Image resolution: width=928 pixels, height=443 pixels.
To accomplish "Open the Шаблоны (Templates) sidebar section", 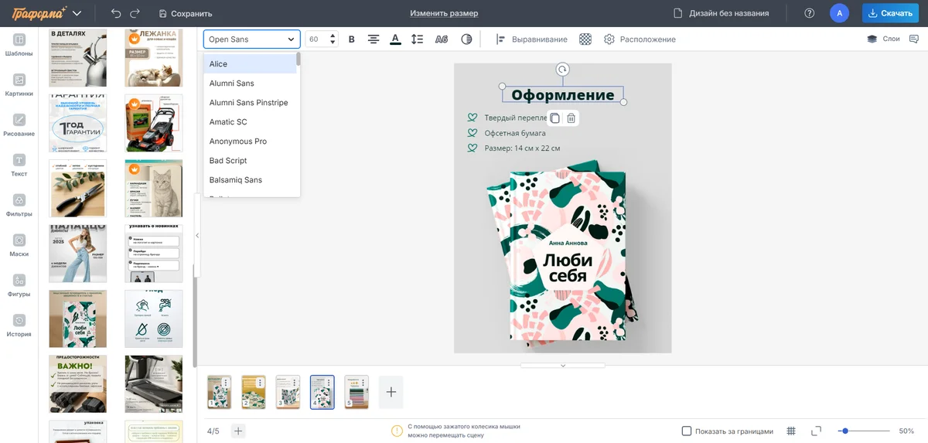I will point(19,45).
